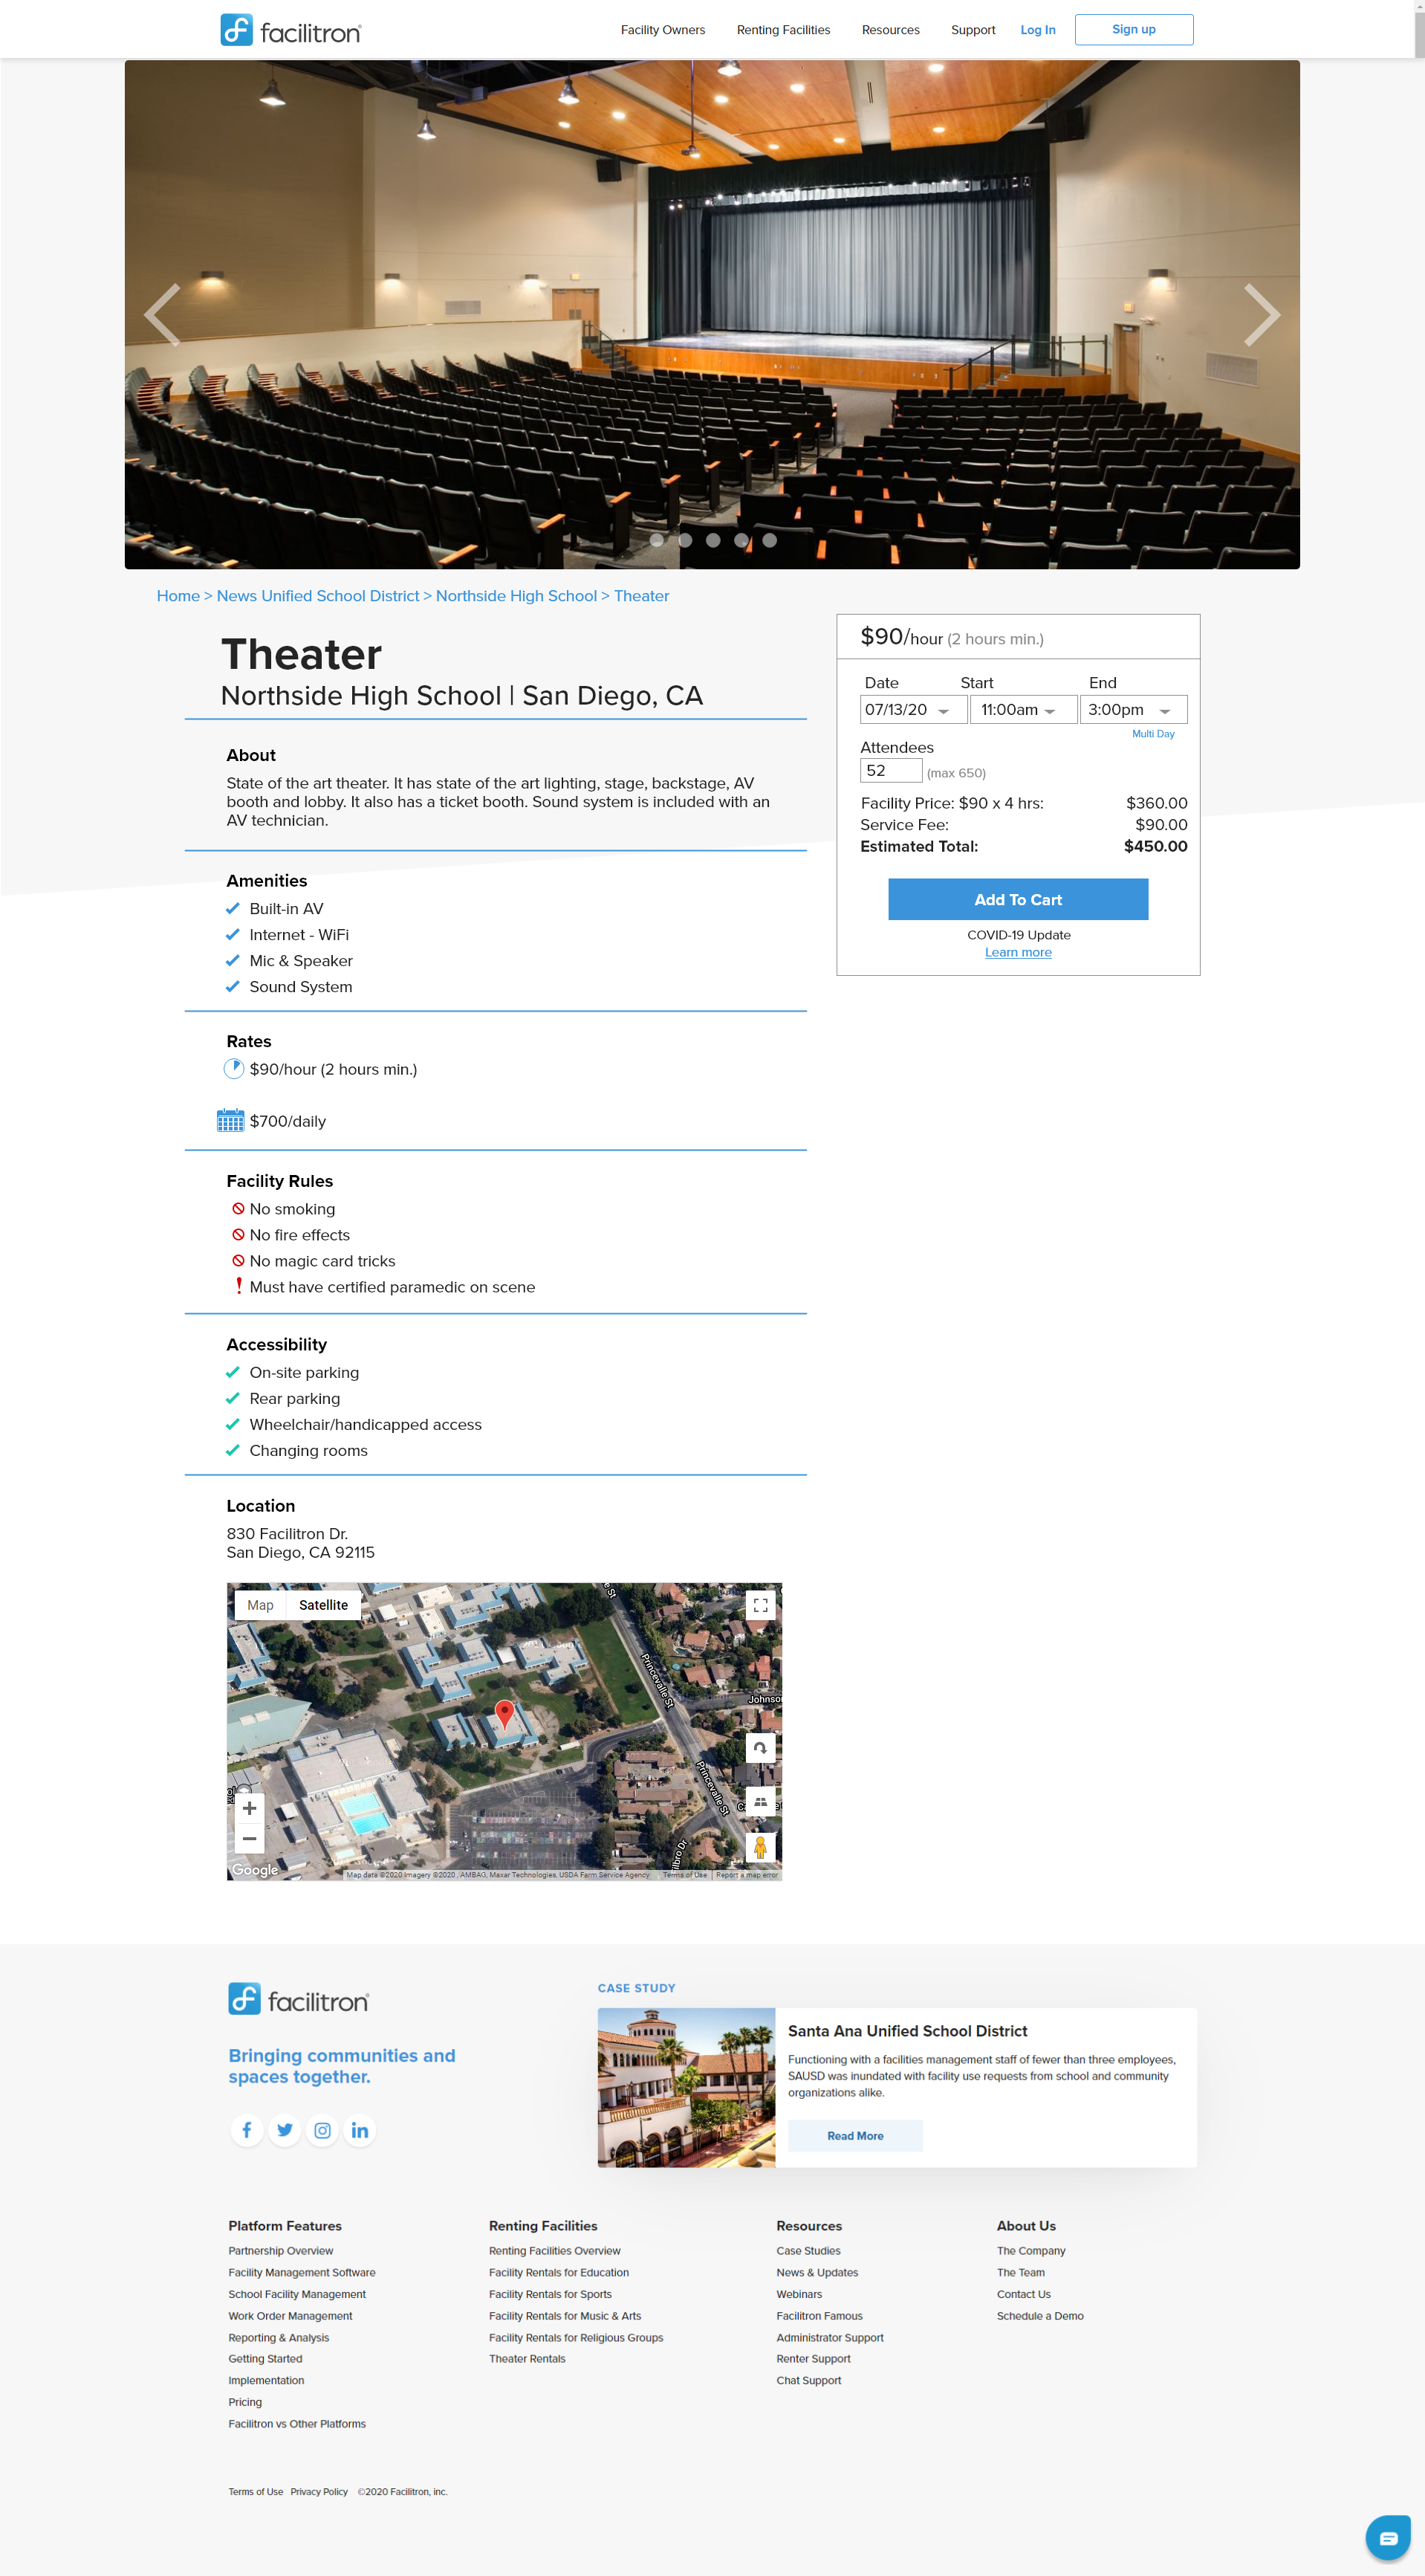Select the last carousel dot
The image size is (1425, 2576).
[x=769, y=540]
